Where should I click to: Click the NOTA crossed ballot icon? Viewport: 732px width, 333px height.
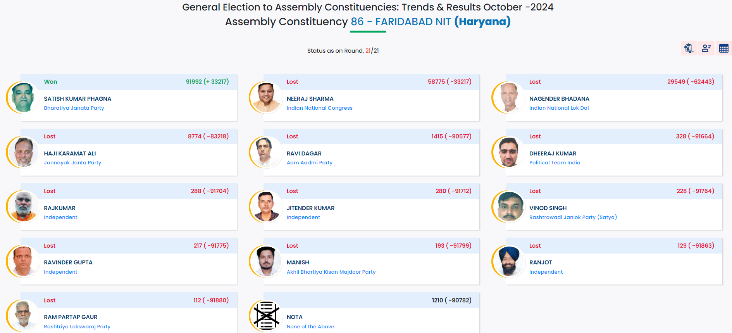pyautogui.click(x=267, y=316)
